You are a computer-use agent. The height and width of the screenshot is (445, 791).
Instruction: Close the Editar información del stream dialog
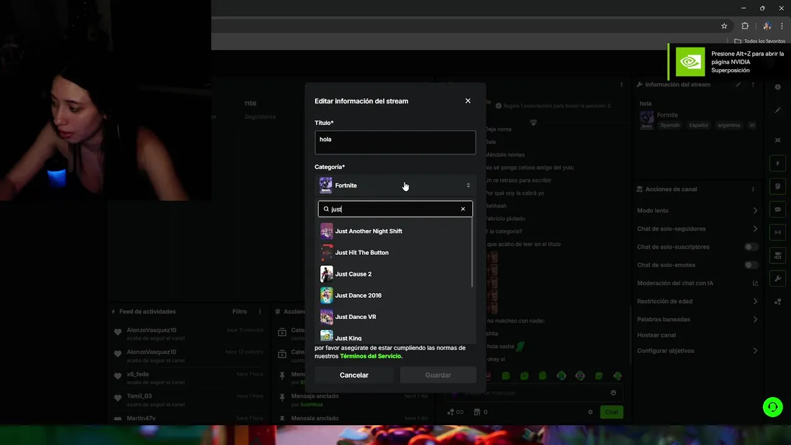pyautogui.click(x=468, y=101)
